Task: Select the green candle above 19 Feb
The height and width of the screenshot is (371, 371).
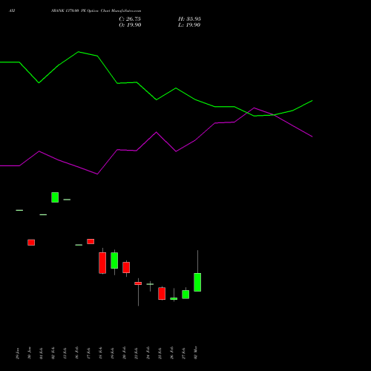Action: 114,260
